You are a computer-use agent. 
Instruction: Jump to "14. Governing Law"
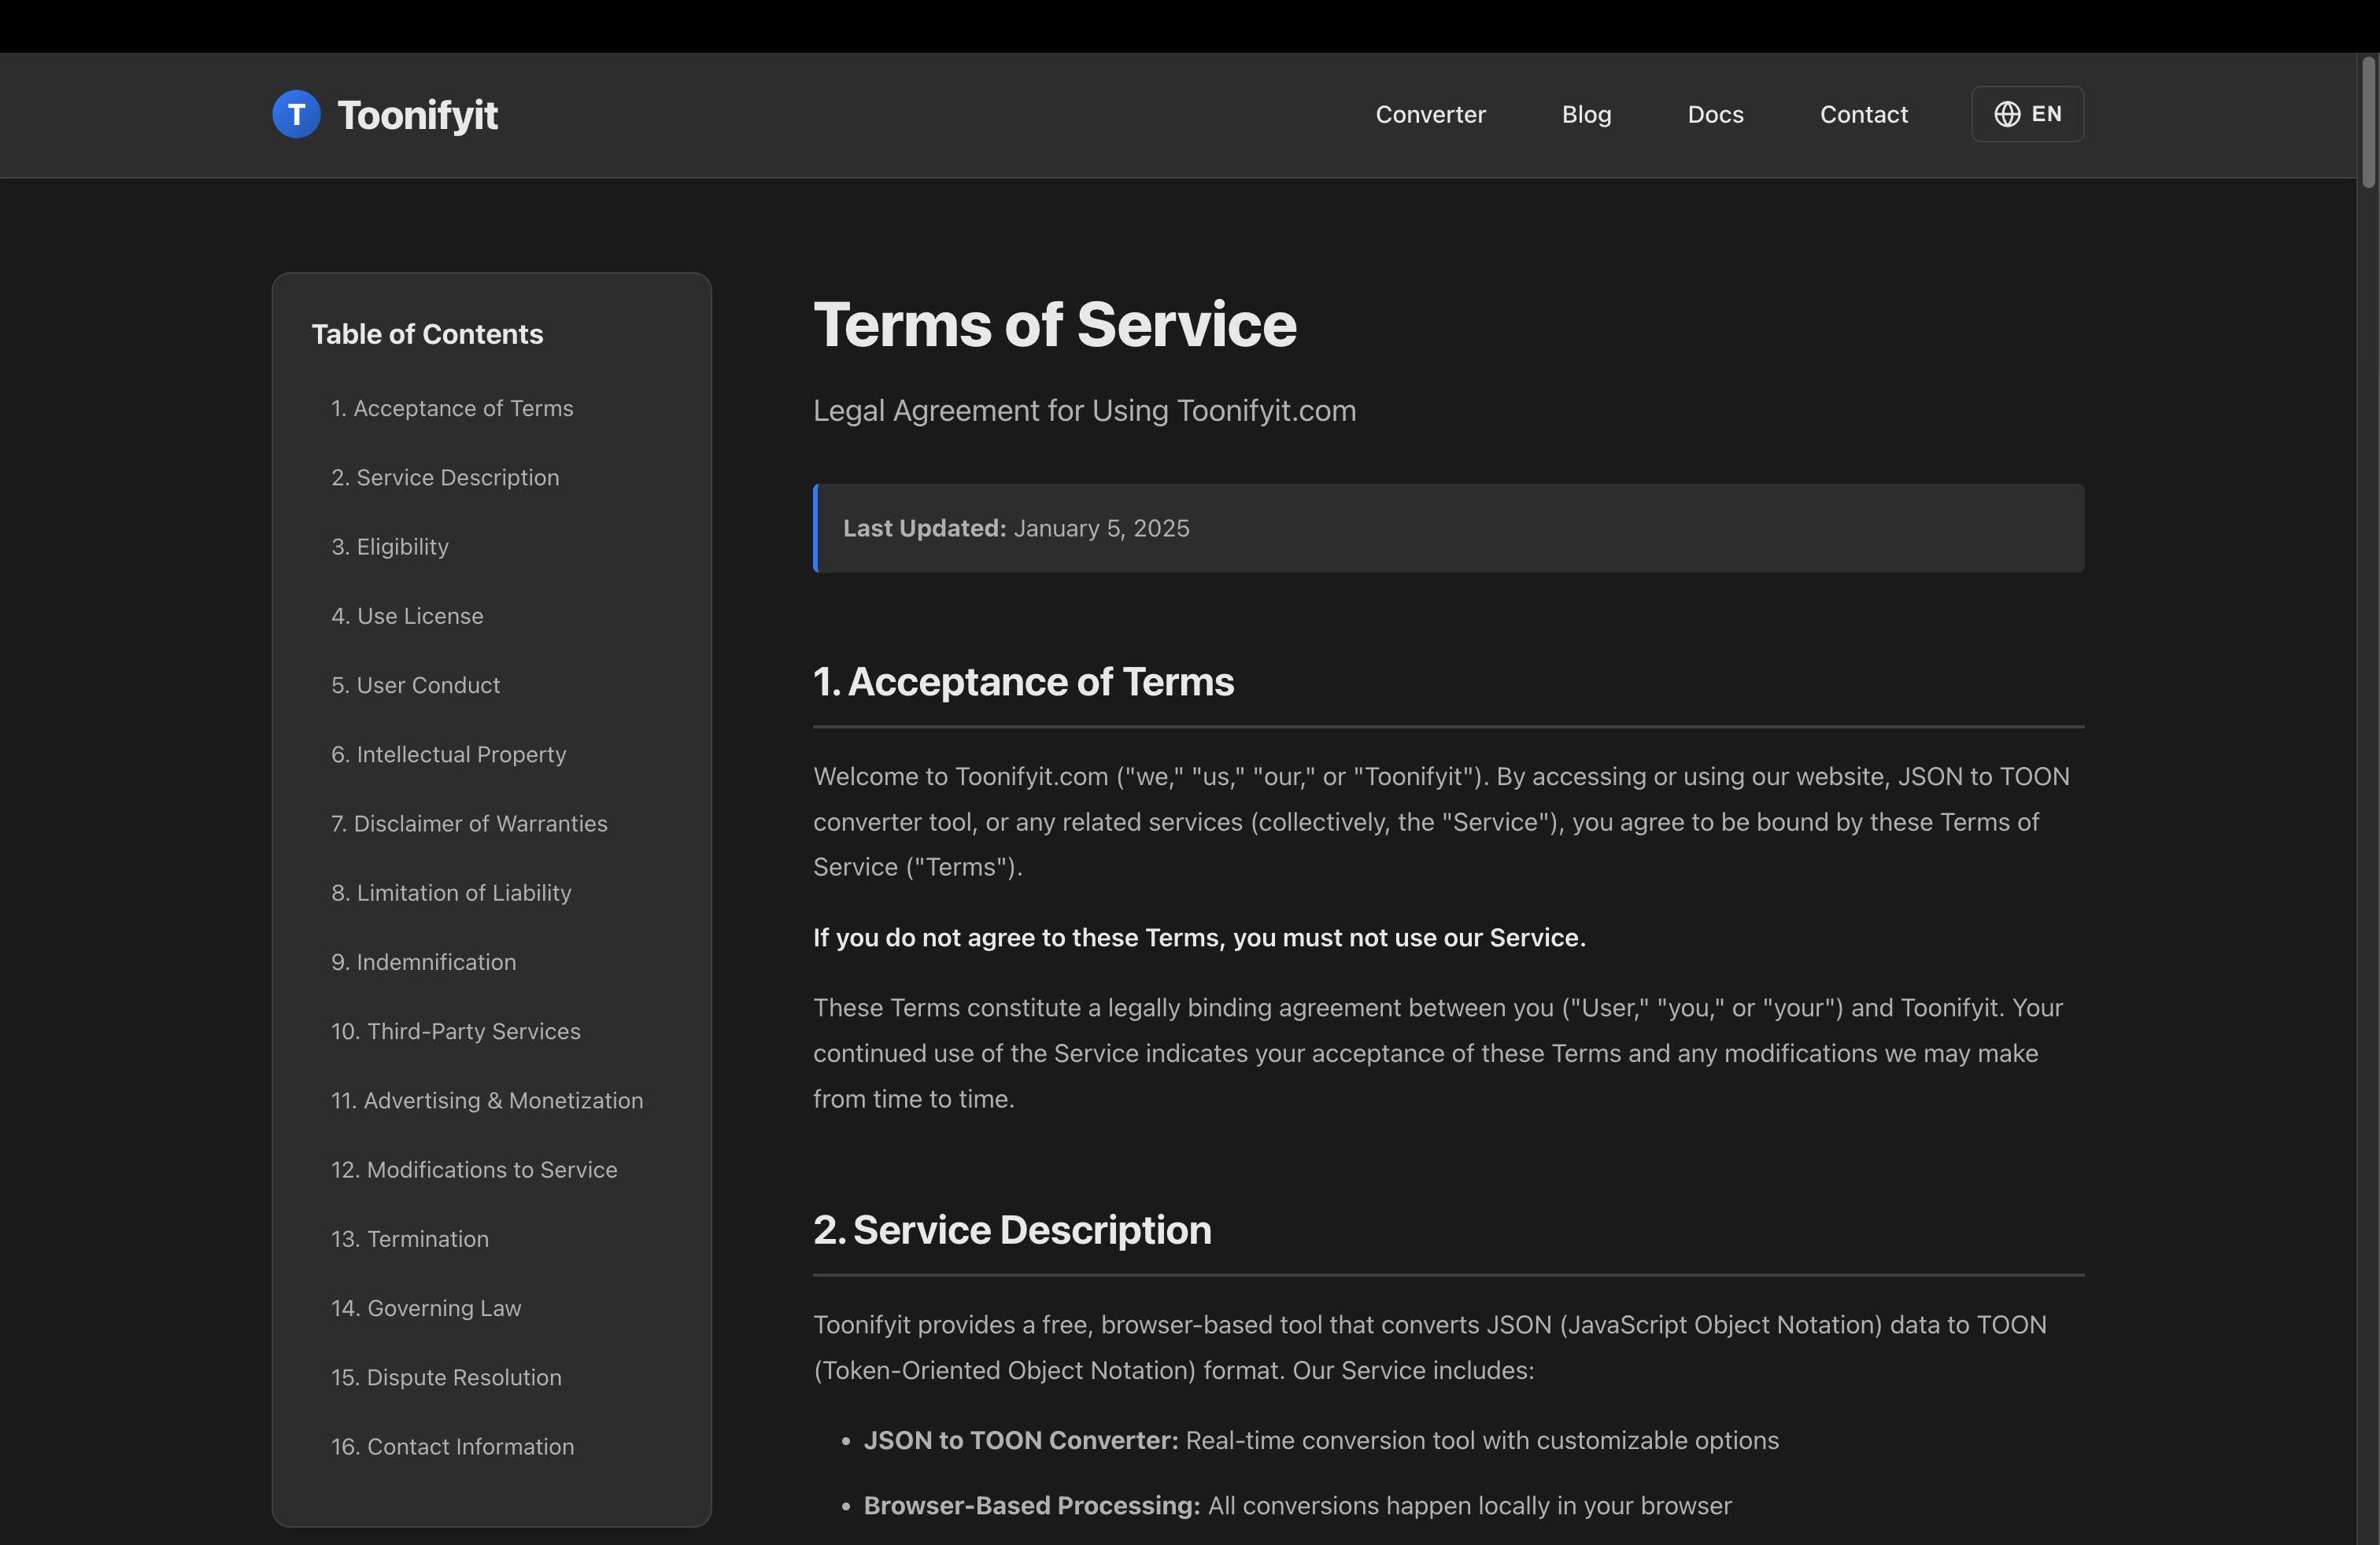tap(426, 1307)
